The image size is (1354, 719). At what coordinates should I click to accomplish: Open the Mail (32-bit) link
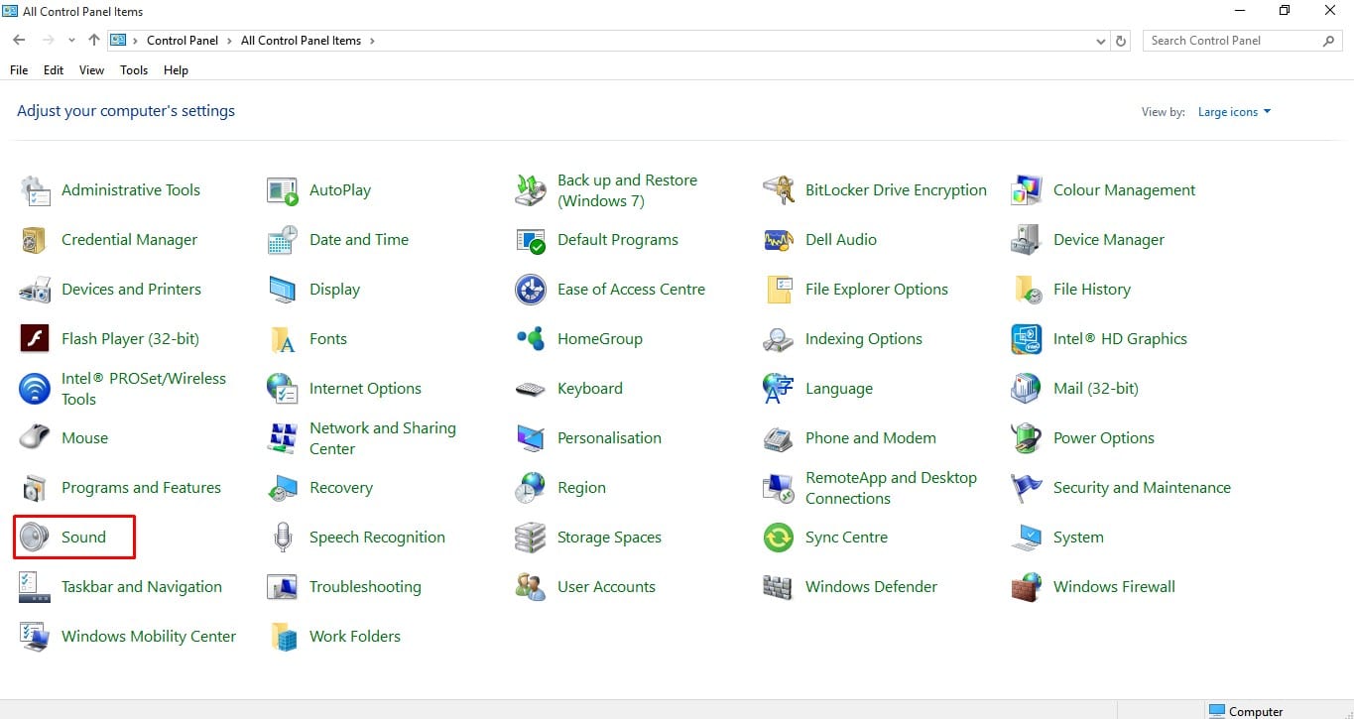1096,389
